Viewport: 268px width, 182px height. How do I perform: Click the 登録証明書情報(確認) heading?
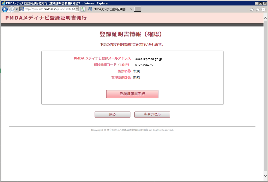click(131, 34)
